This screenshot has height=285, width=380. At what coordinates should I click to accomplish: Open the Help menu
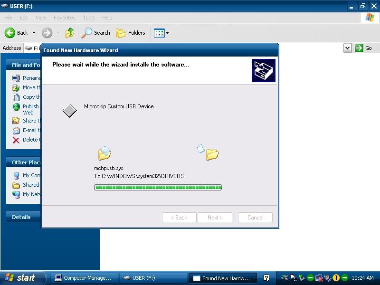click(107, 18)
